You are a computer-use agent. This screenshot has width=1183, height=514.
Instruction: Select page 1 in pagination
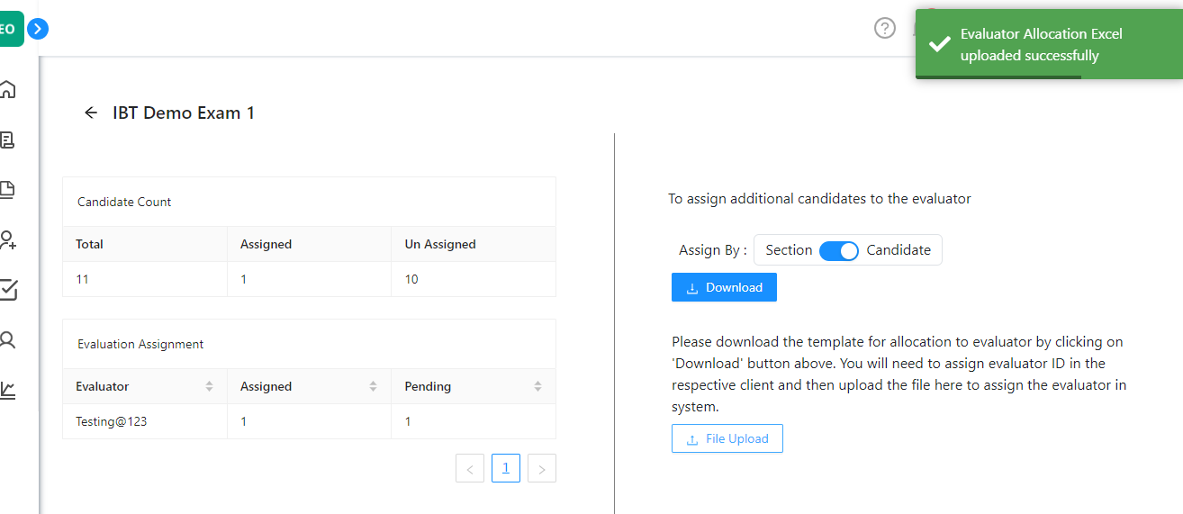coord(506,468)
